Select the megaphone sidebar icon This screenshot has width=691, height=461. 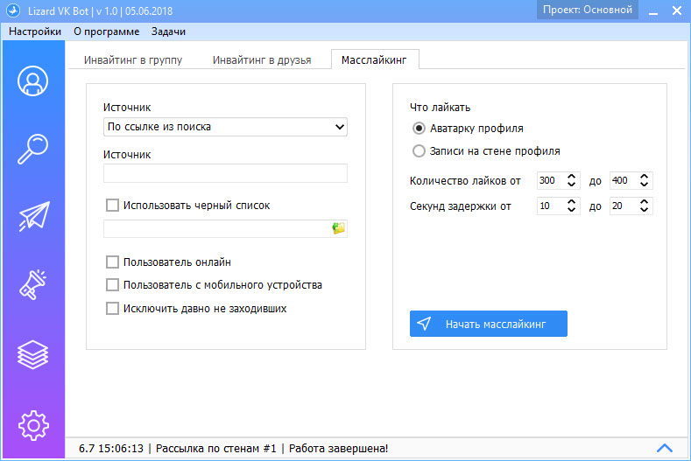(x=32, y=286)
